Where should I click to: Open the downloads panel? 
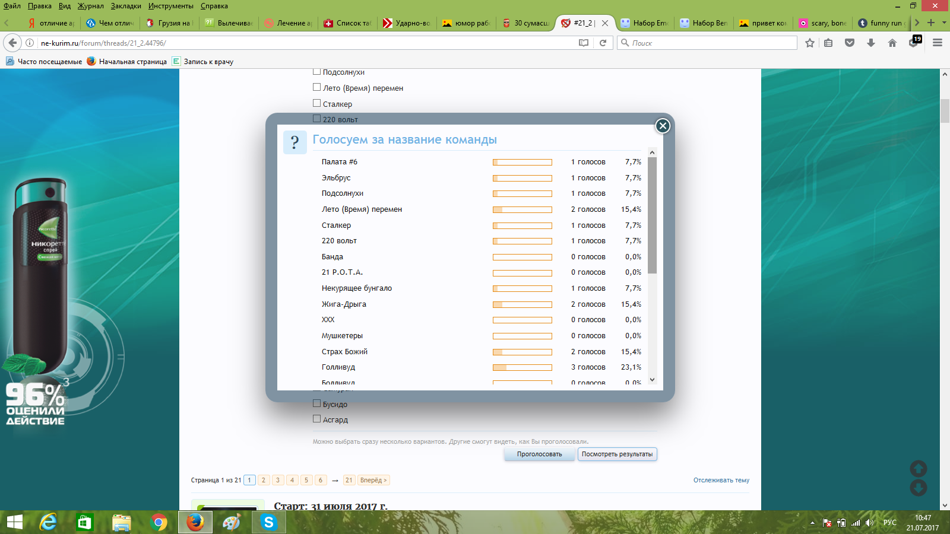pos(871,43)
